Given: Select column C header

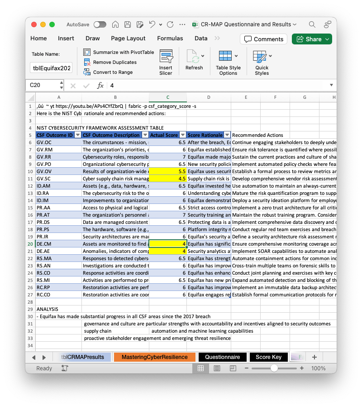Looking at the screenshot, I should pyautogui.click(x=168, y=97).
